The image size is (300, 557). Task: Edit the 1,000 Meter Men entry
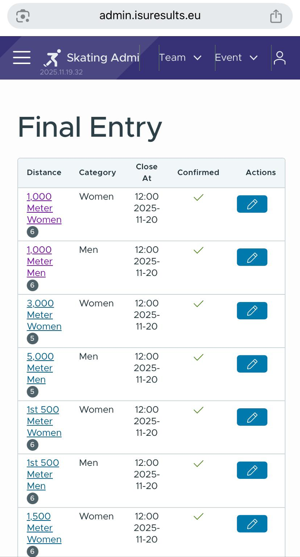252,257
